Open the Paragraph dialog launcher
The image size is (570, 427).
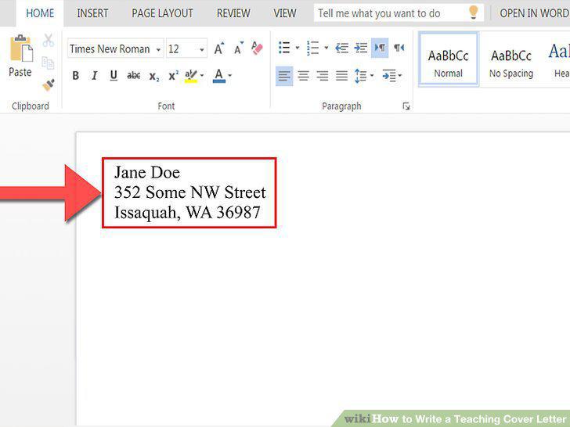(406, 106)
